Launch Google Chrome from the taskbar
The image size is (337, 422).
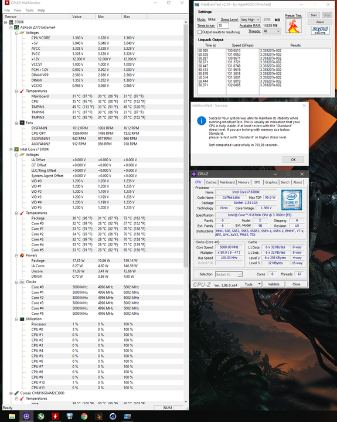click(84, 416)
